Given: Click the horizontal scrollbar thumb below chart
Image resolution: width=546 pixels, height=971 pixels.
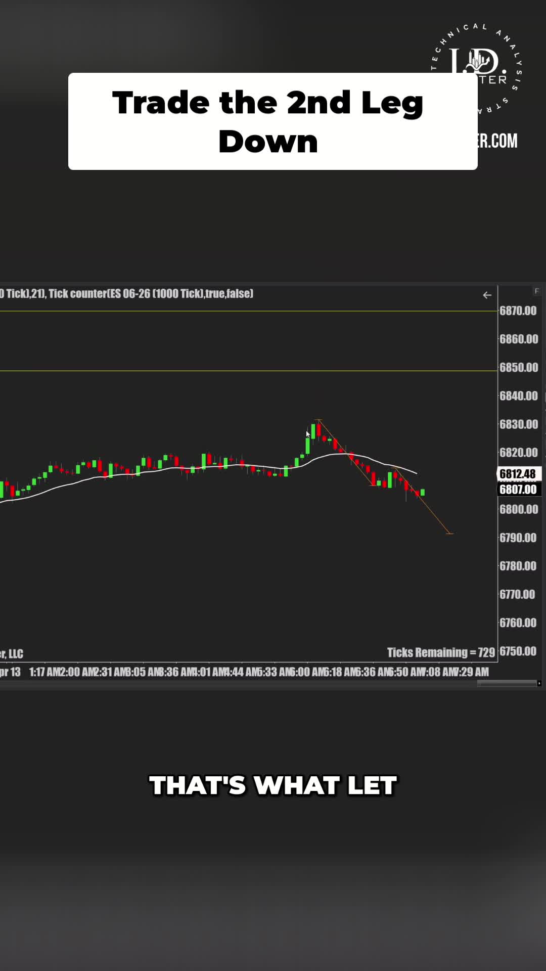Looking at the screenshot, I should (x=507, y=683).
